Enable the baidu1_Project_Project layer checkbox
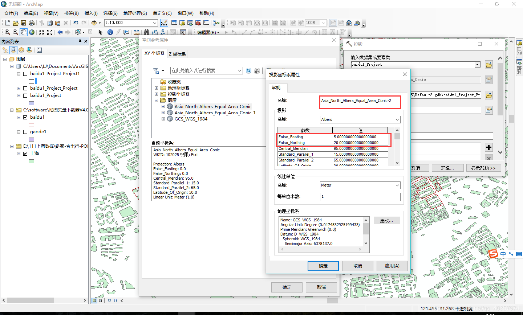Image resolution: width=523 pixels, height=315 pixels. pos(25,88)
